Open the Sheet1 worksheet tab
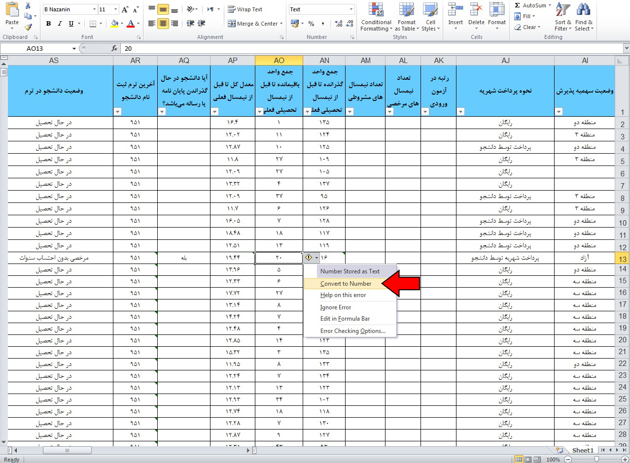 tap(582, 450)
